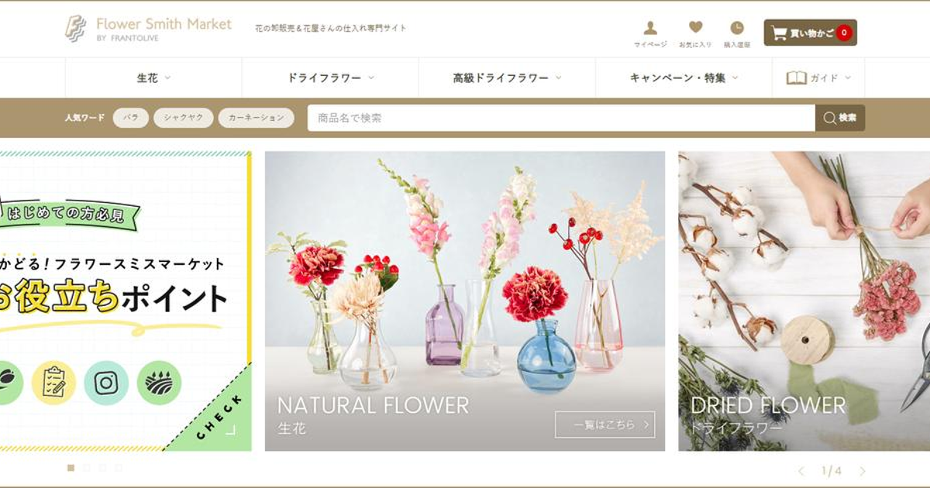Go to next slide with right arrow

click(x=862, y=471)
